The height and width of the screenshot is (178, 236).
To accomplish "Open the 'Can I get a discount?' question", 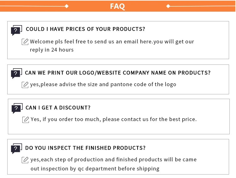I will [x=58, y=108].
